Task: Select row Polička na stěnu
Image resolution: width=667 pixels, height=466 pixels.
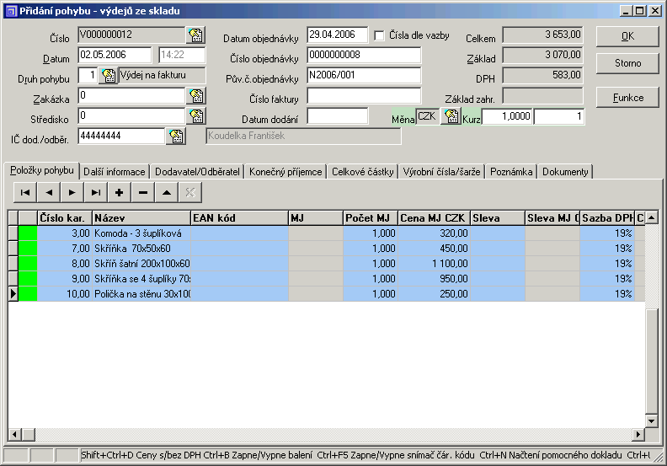Action: click(x=327, y=293)
